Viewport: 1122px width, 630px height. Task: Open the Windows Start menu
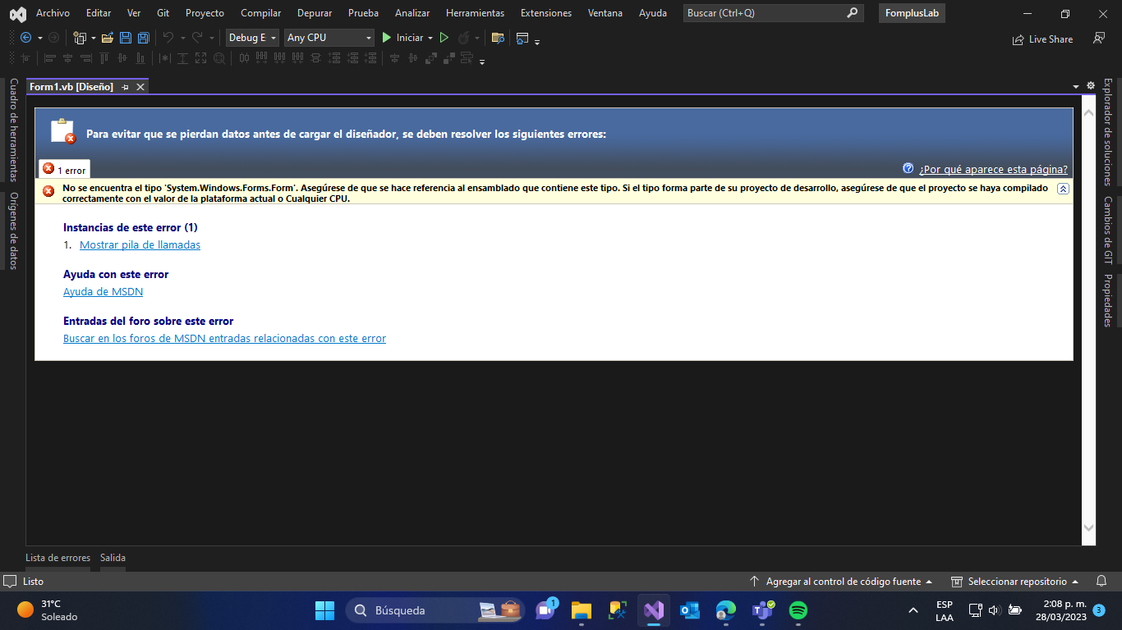324,610
